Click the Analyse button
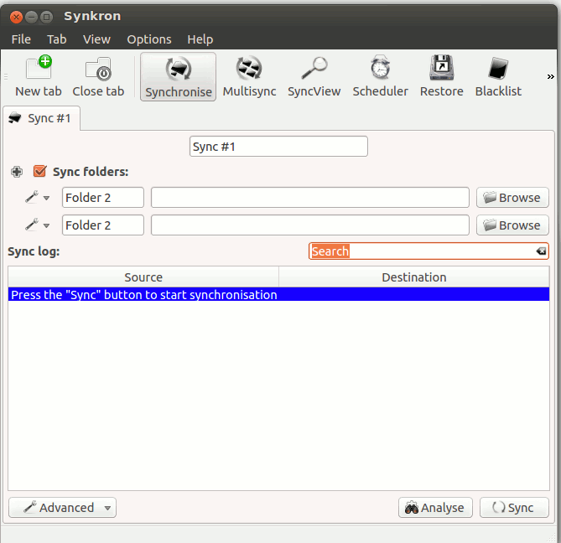Viewport: 561px width, 543px height. 435,507
